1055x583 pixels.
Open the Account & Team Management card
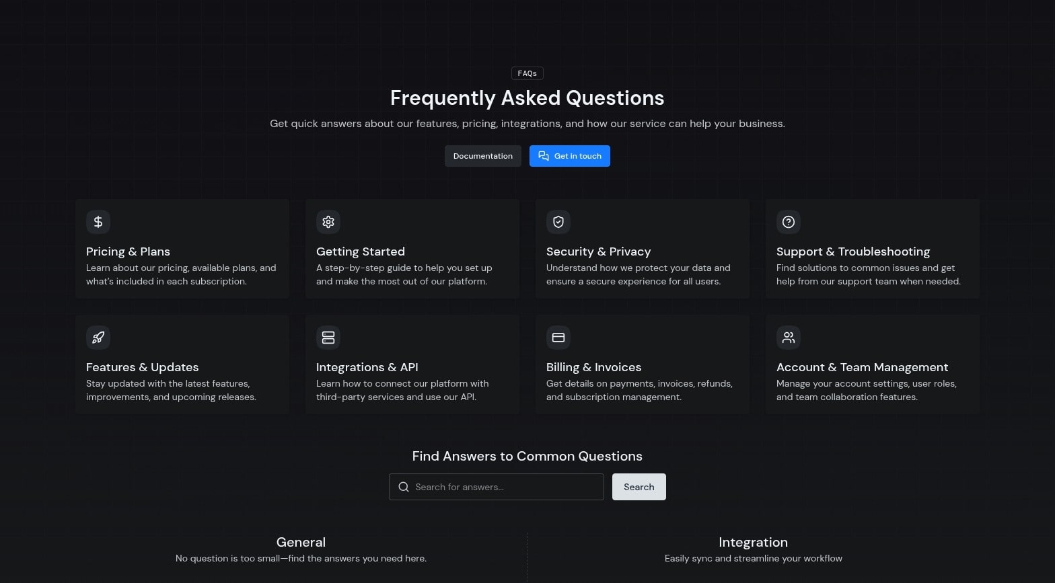(x=872, y=364)
